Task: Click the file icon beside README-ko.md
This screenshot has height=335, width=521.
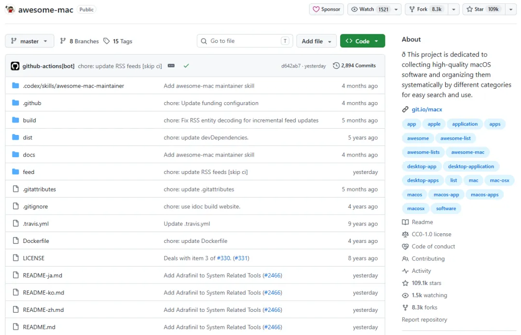Action: pos(15,293)
